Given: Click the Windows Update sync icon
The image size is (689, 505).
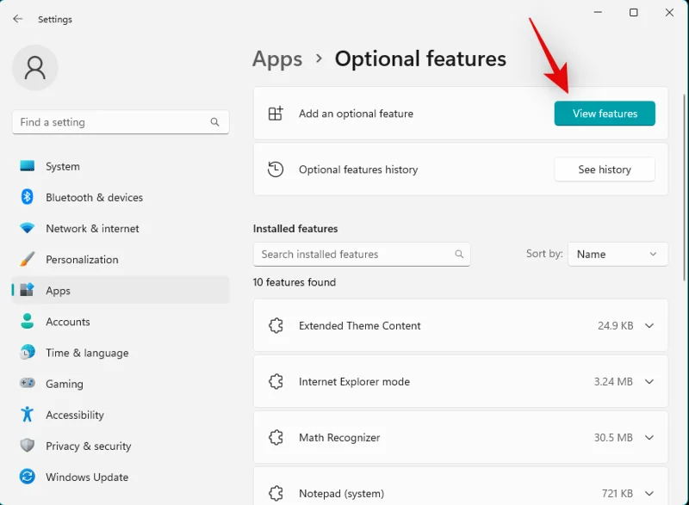Looking at the screenshot, I should click(x=28, y=477).
